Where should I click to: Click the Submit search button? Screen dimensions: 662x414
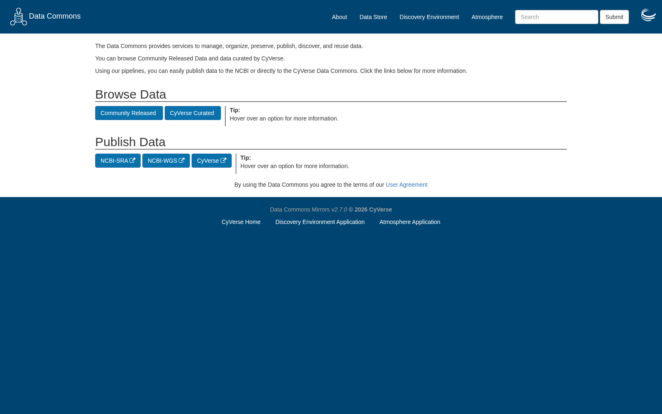[x=614, y=17]
